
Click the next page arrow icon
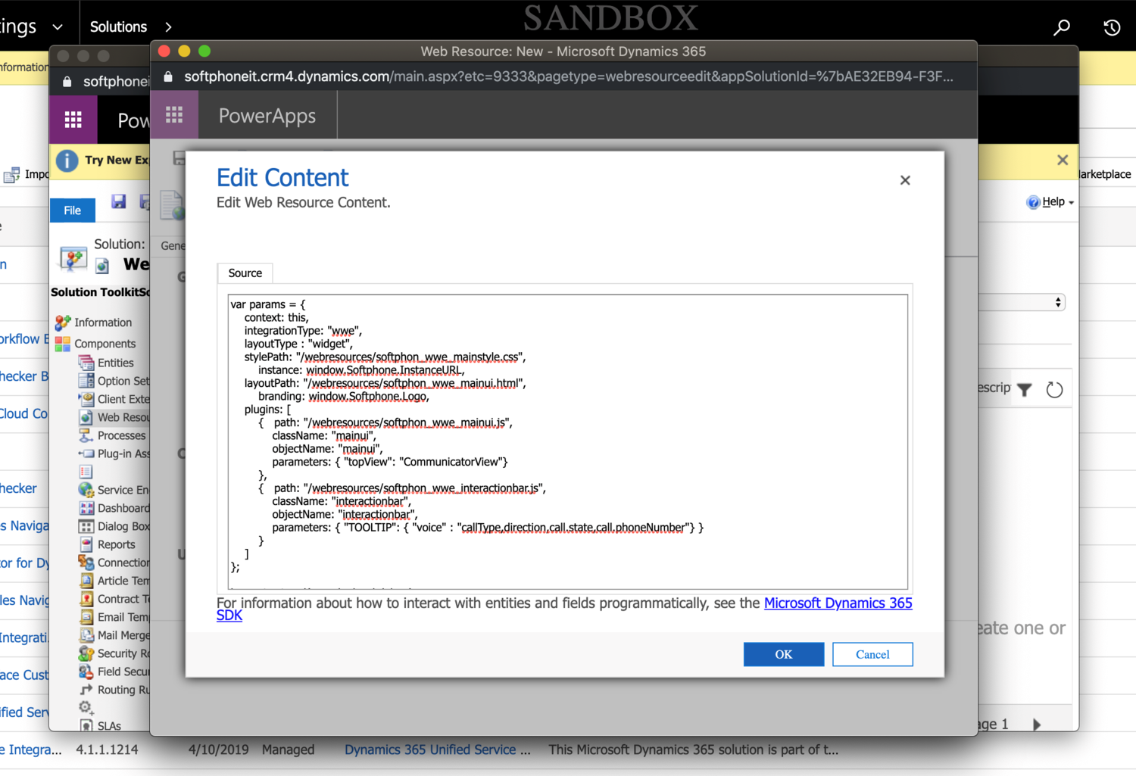[x=1037, y=725]
